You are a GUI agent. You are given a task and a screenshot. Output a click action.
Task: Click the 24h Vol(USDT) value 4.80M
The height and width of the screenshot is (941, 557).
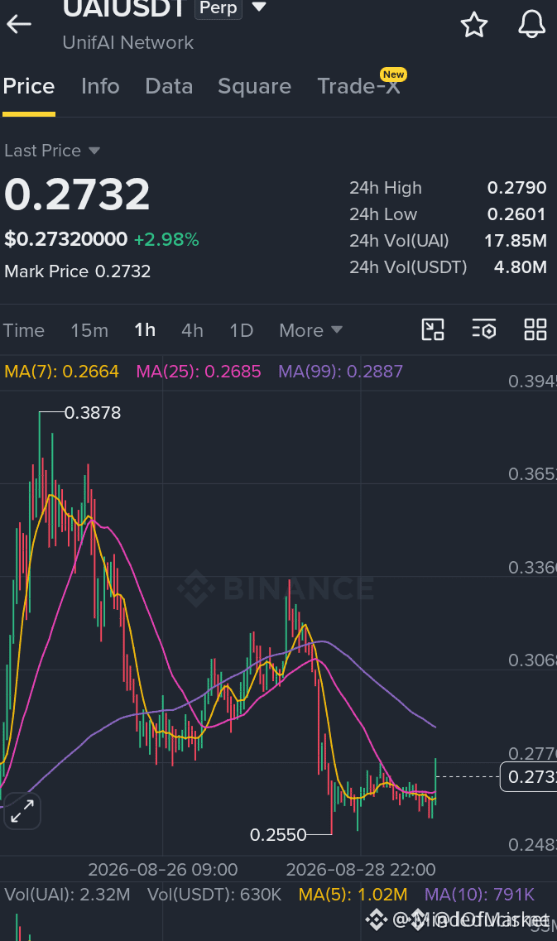[521, 267]
